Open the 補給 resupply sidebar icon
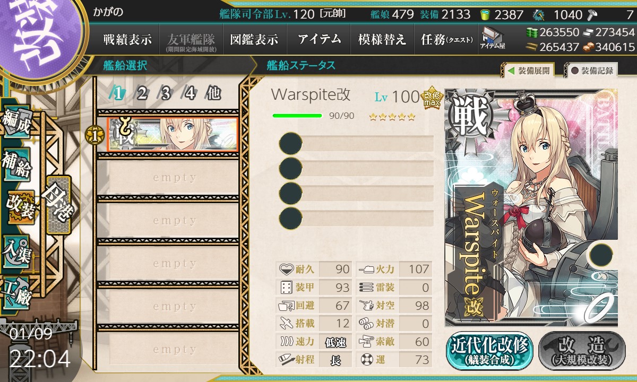 [16, 166]
